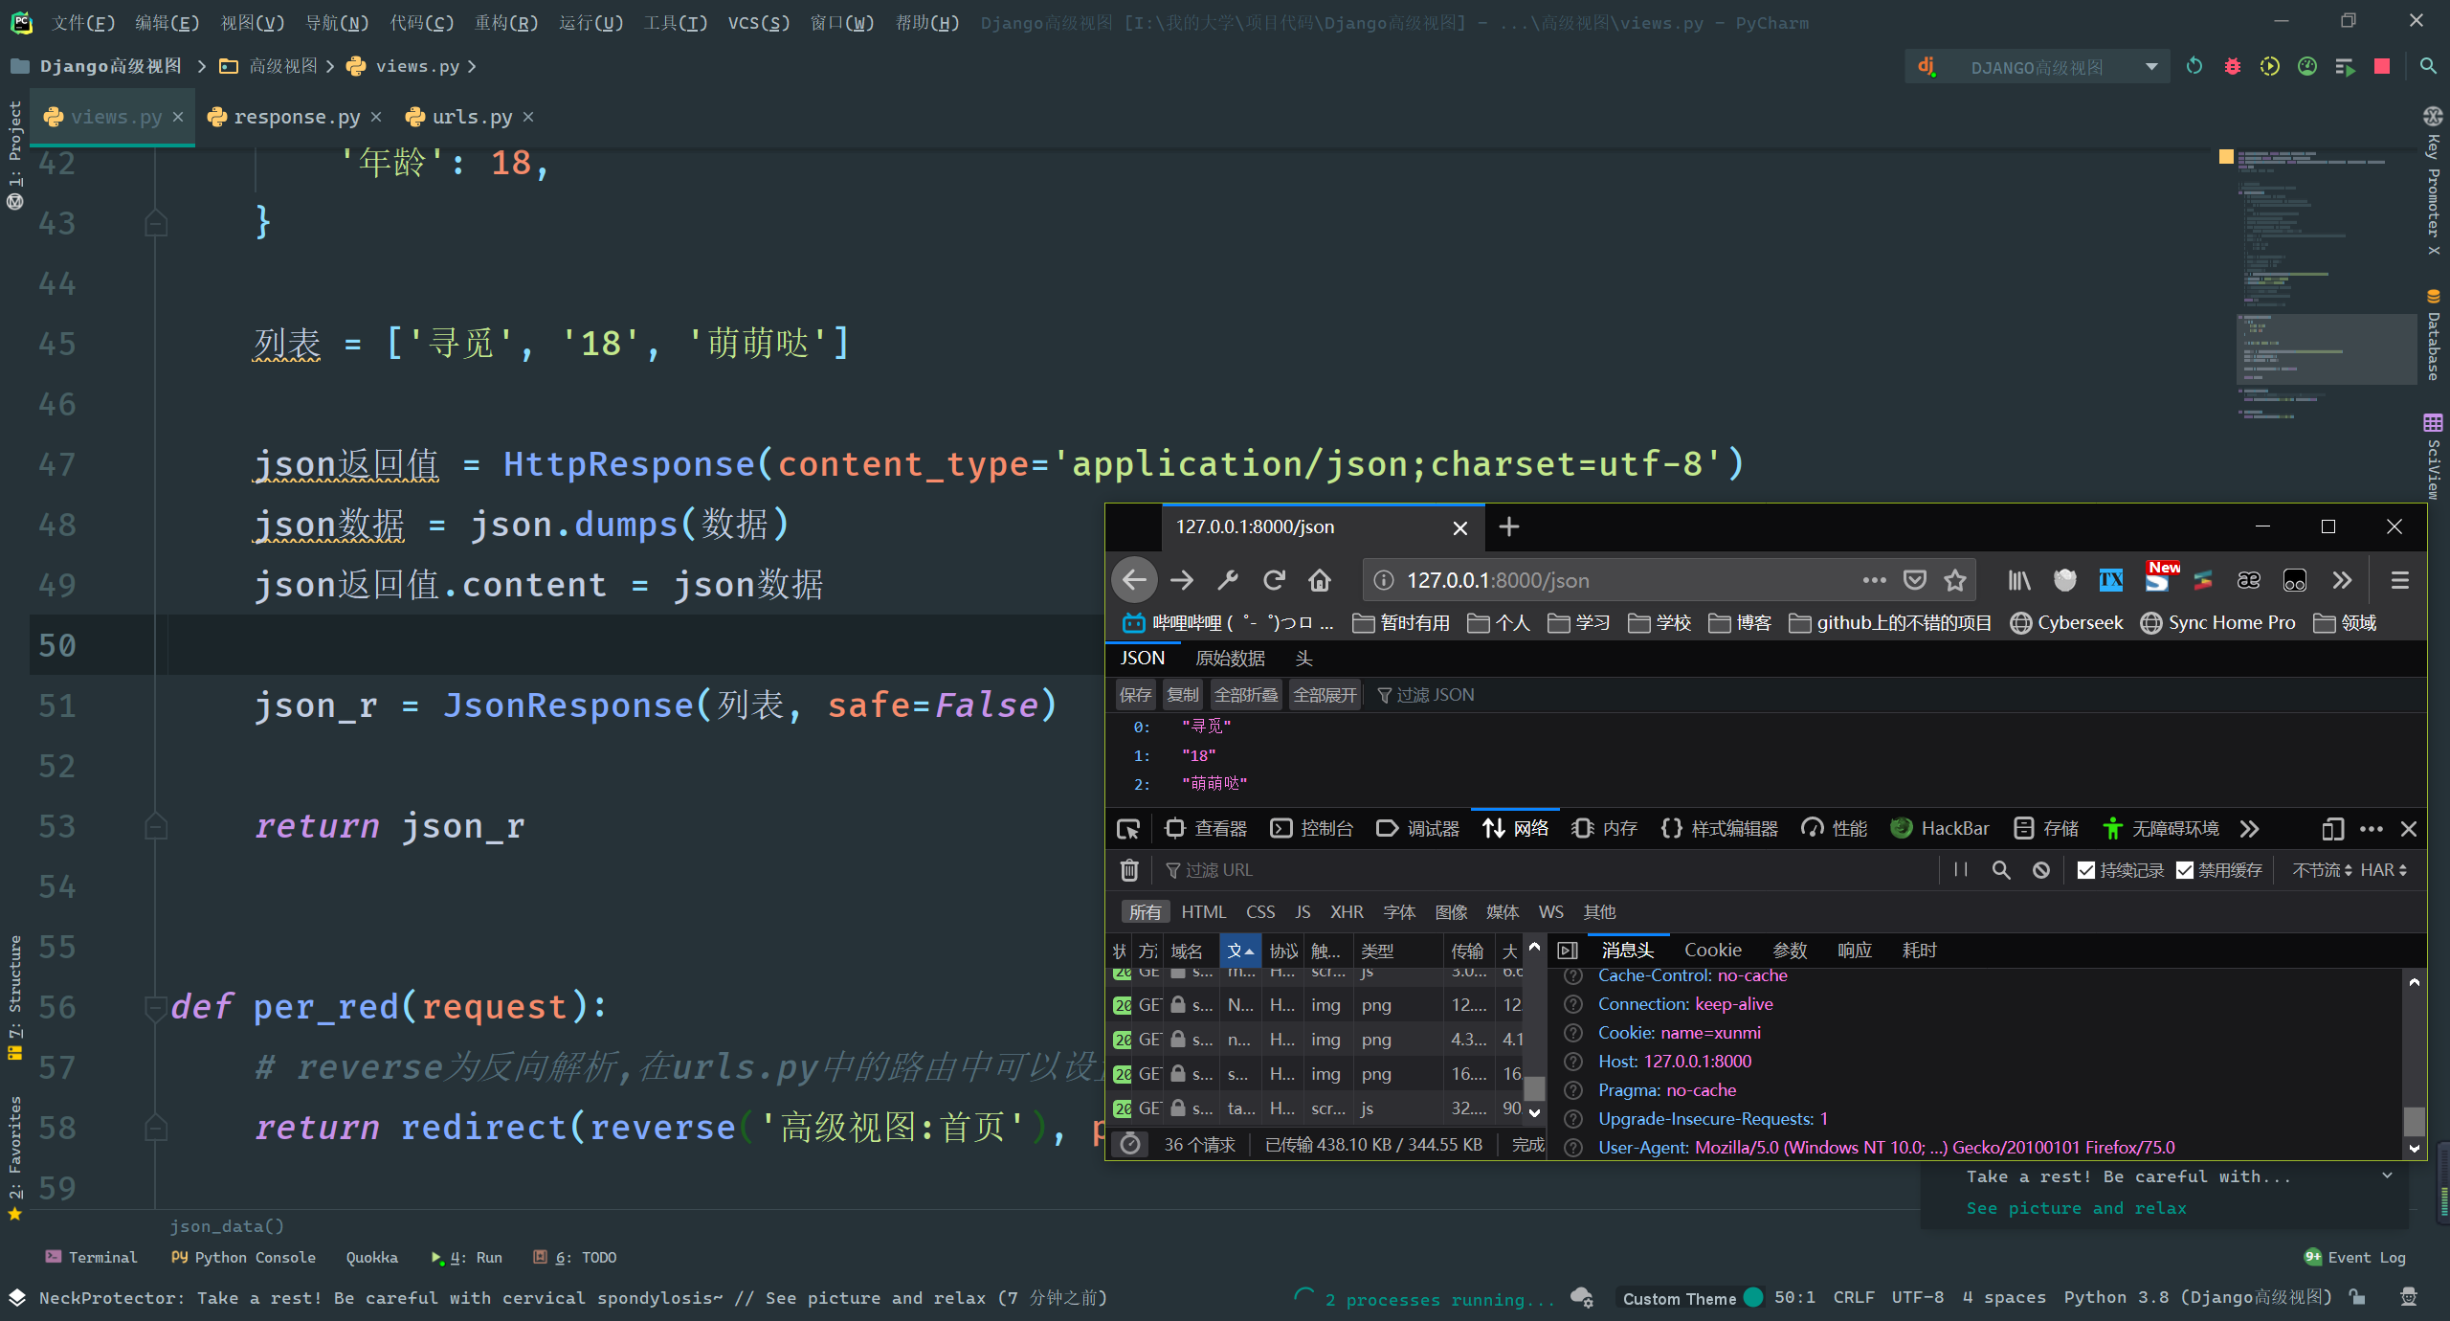This screenshot has height=1321, width=2450.
Task: Open the 代码(C) menu
Action: pos(421,22)
